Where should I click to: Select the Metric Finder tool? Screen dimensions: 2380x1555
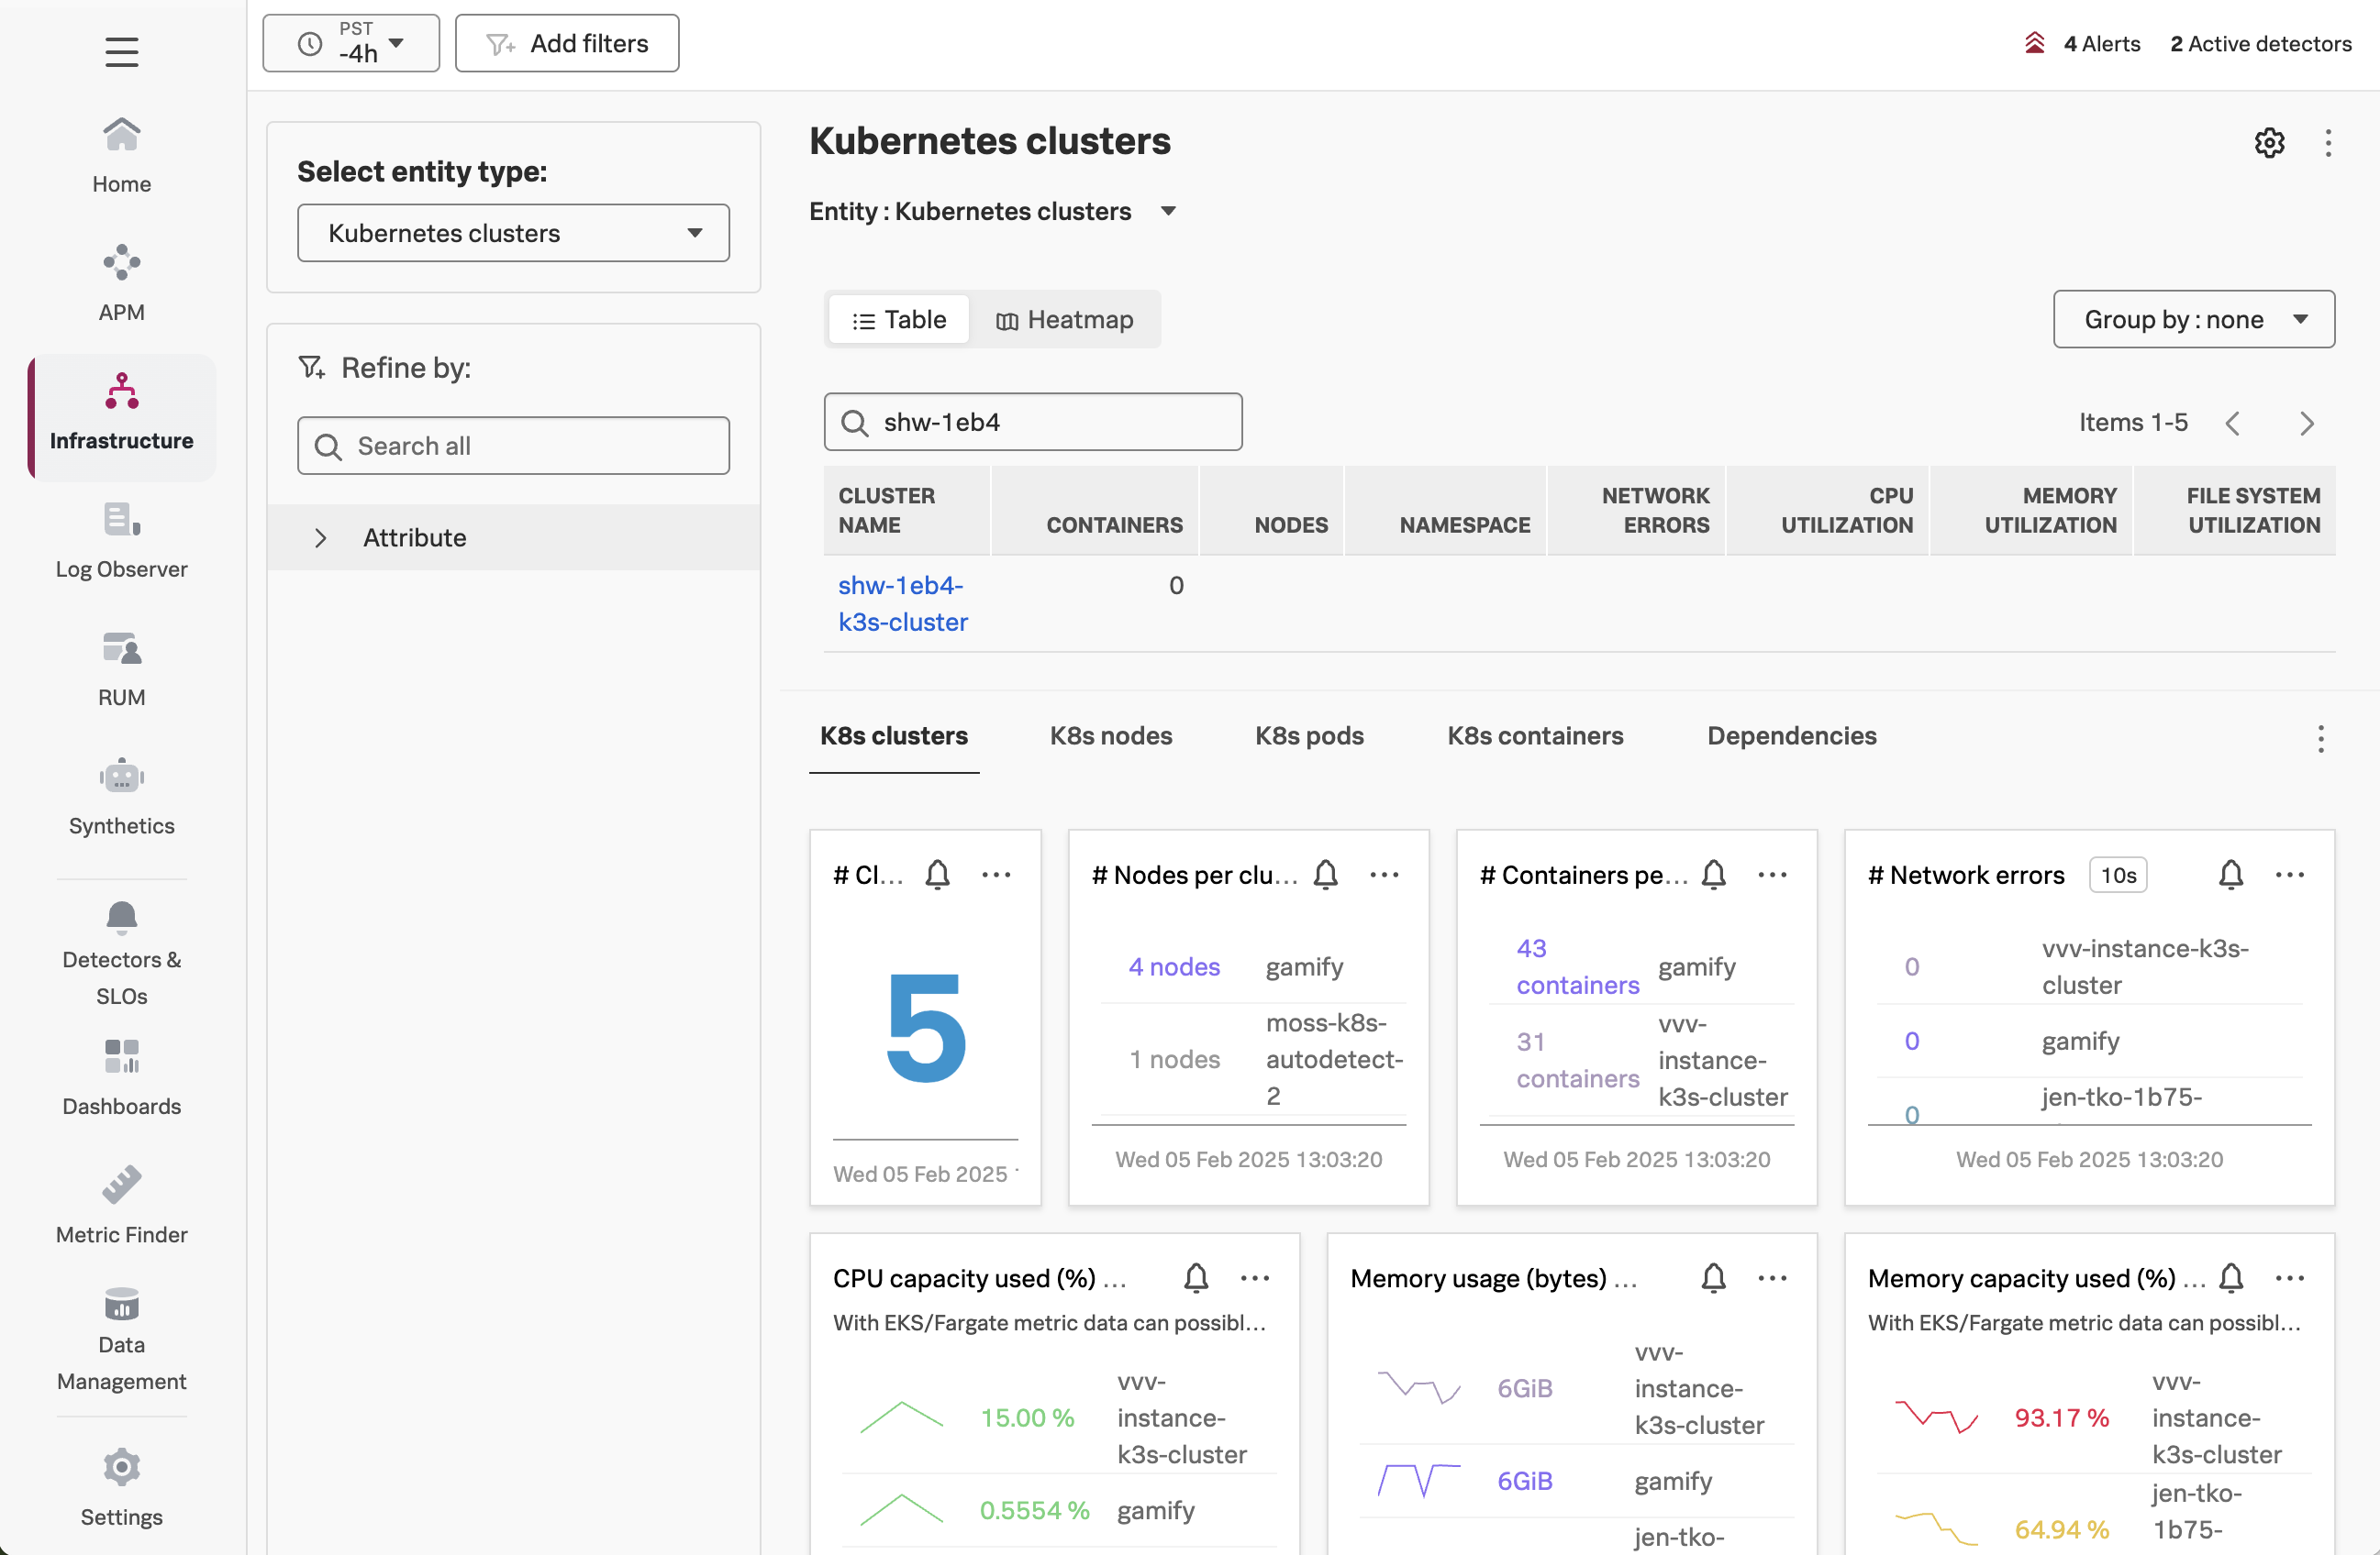(x=121, y=1204)
